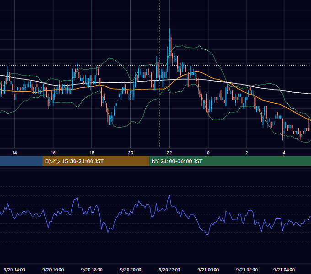311x274 pixels.
Task: Click the London 15:30-21:00 JST session bar
Action: pyautogui.click(x=96, y=161)
